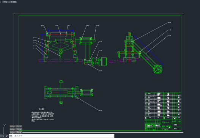The image size is (200, 138).
Task: Click the green university name in title block
Action: pyautogui.click(x=176, y=121)
